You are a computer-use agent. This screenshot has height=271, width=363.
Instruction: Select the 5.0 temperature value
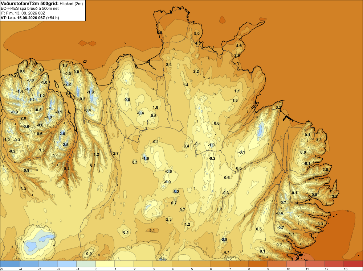(x=196, y=33)
